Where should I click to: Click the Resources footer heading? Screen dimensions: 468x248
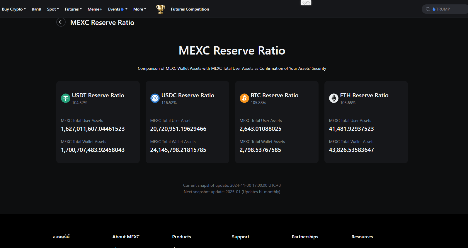[362, 237]
